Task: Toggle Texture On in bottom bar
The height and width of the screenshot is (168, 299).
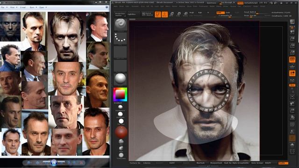Action: [x=135, y=163]
